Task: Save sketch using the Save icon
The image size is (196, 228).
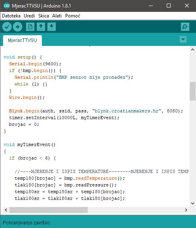Action: click(51, 27)
